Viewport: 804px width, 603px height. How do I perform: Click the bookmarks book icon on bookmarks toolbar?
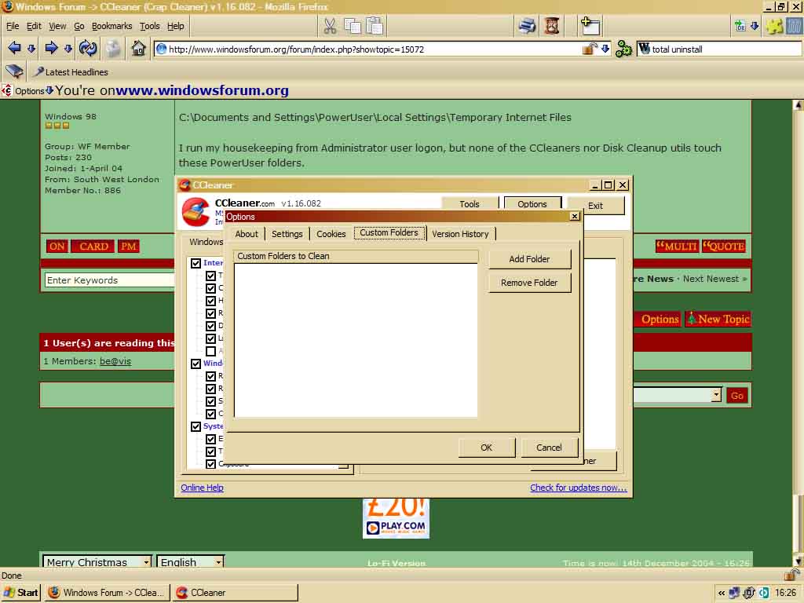click(x=14, y=71)
